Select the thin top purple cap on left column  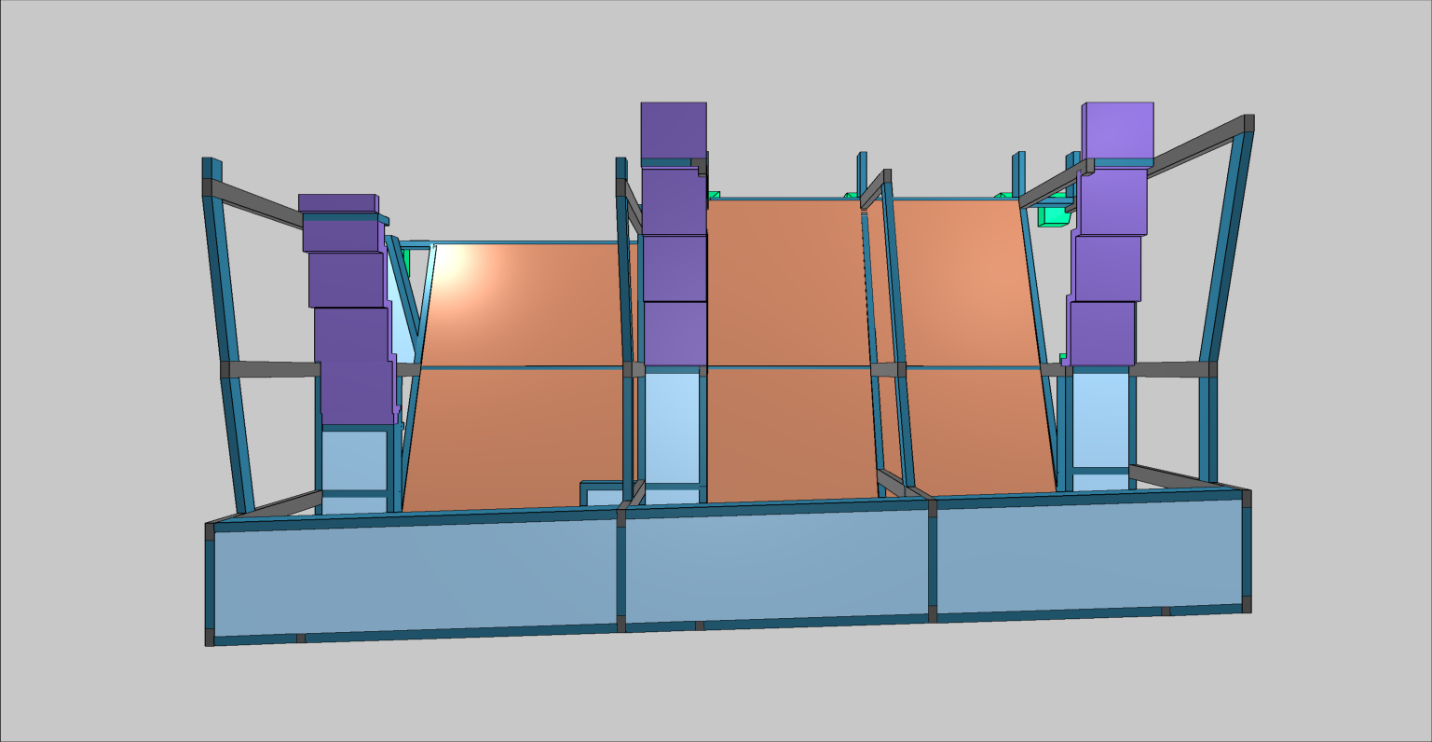click(x=336, y=202)
